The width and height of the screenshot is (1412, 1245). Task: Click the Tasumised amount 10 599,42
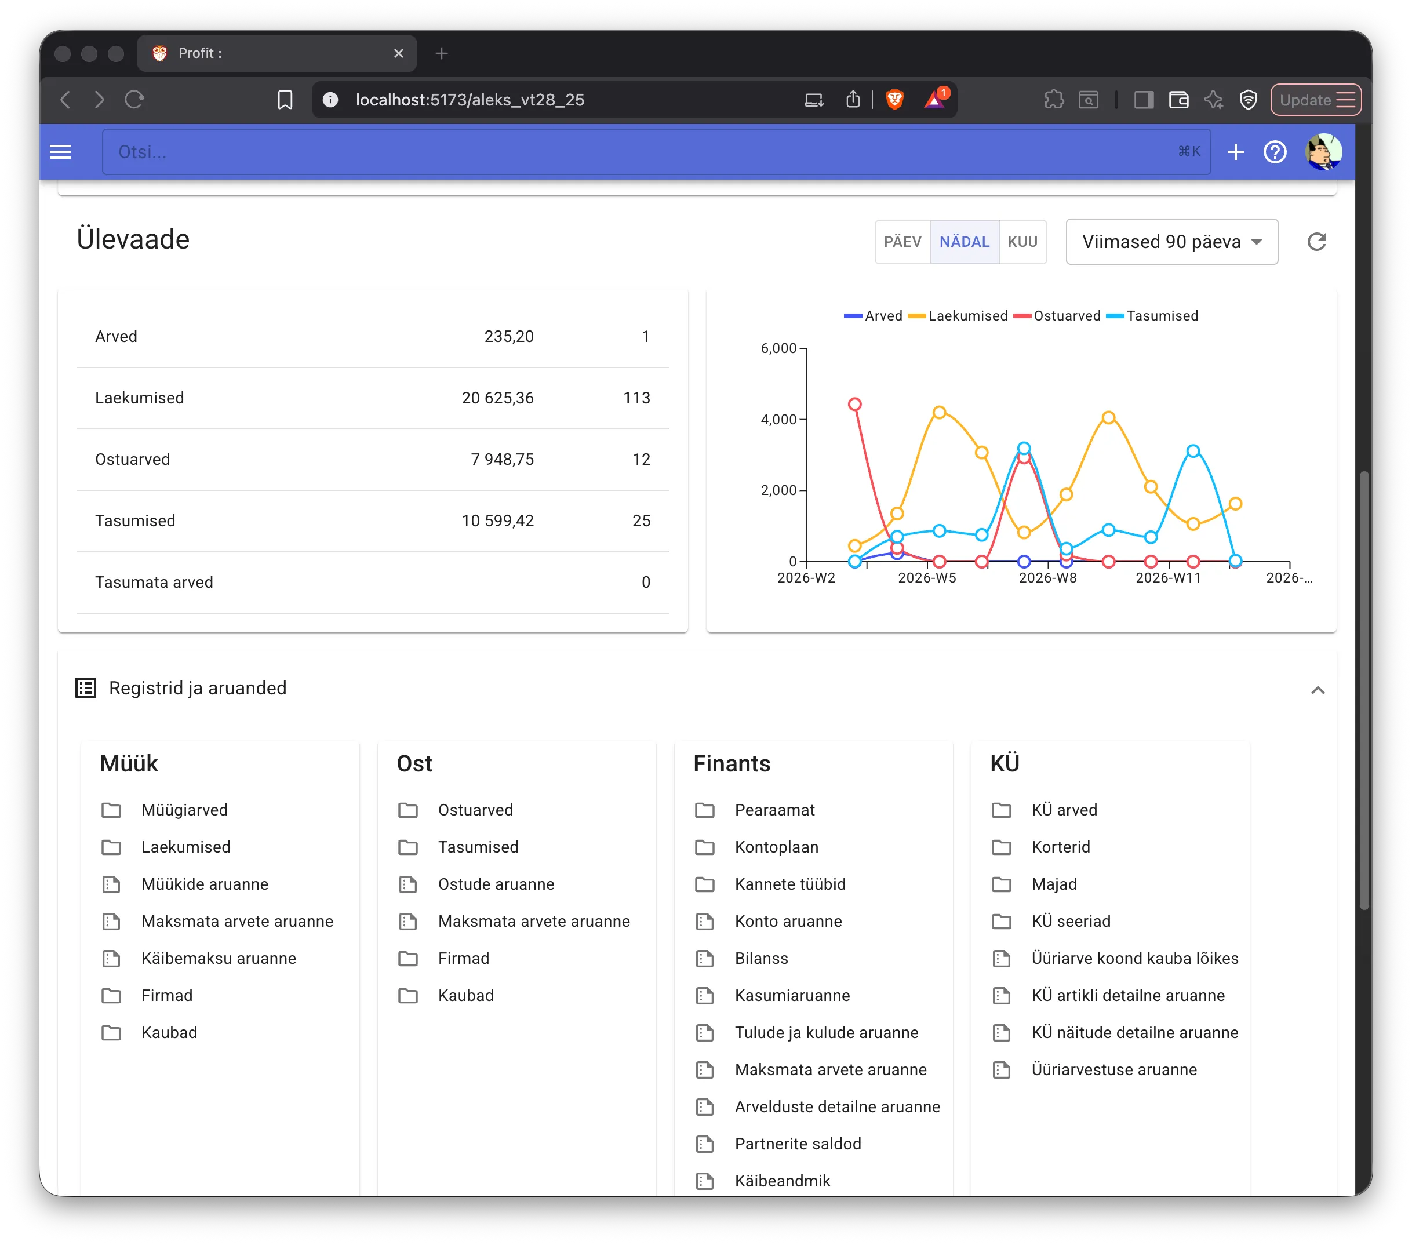tap(497, 521)
